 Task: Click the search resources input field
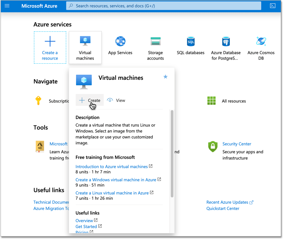(x=164, y=6)
